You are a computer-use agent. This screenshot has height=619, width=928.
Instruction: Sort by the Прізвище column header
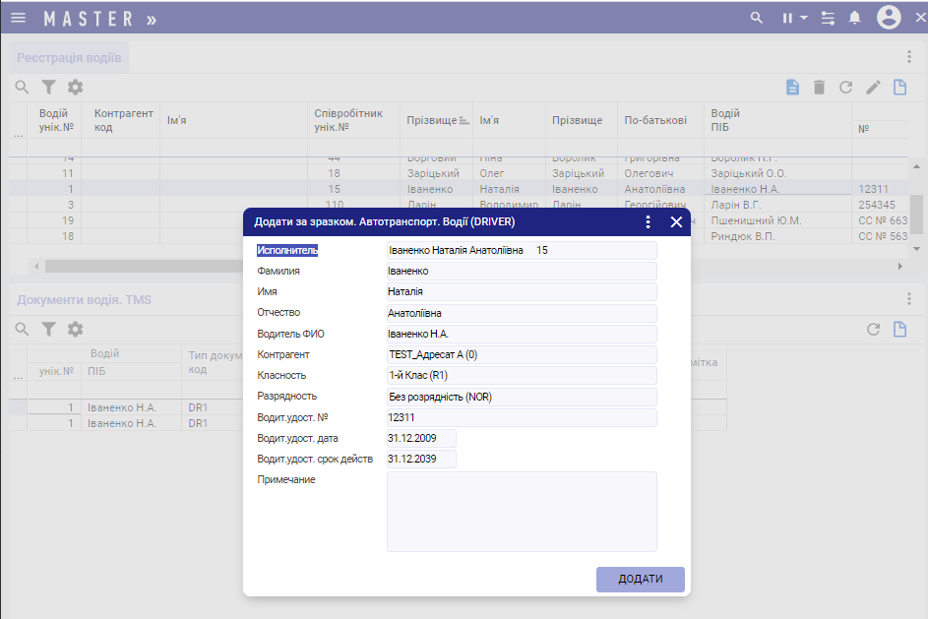433,120
